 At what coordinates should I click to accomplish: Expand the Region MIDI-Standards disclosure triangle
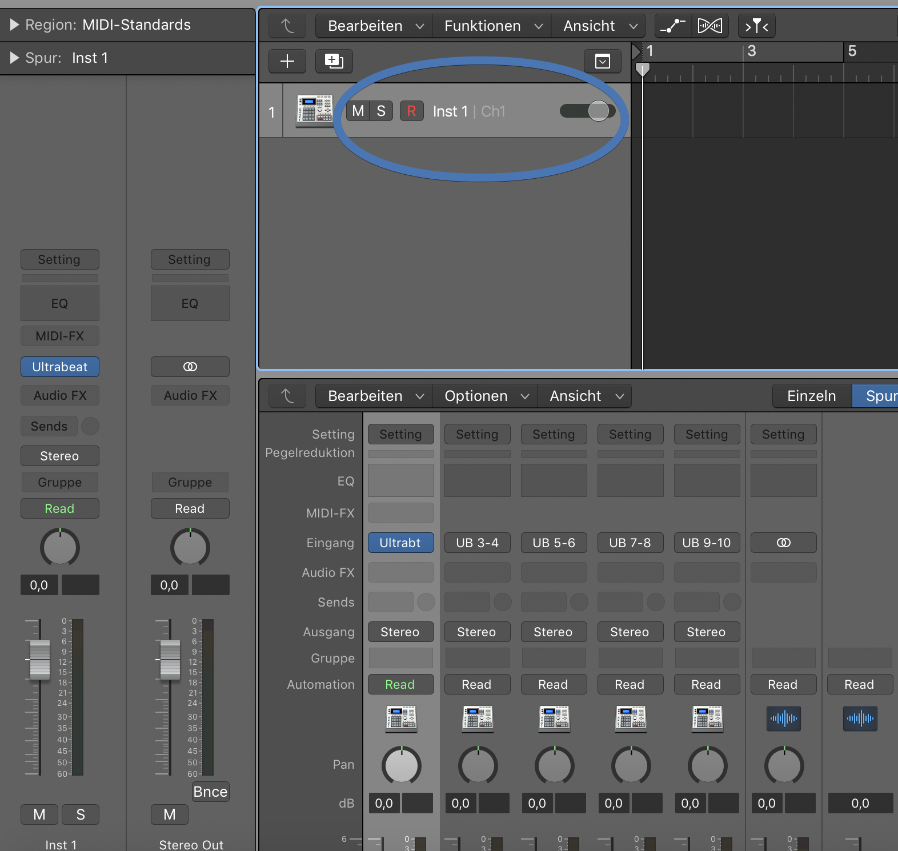coord(15,25)
